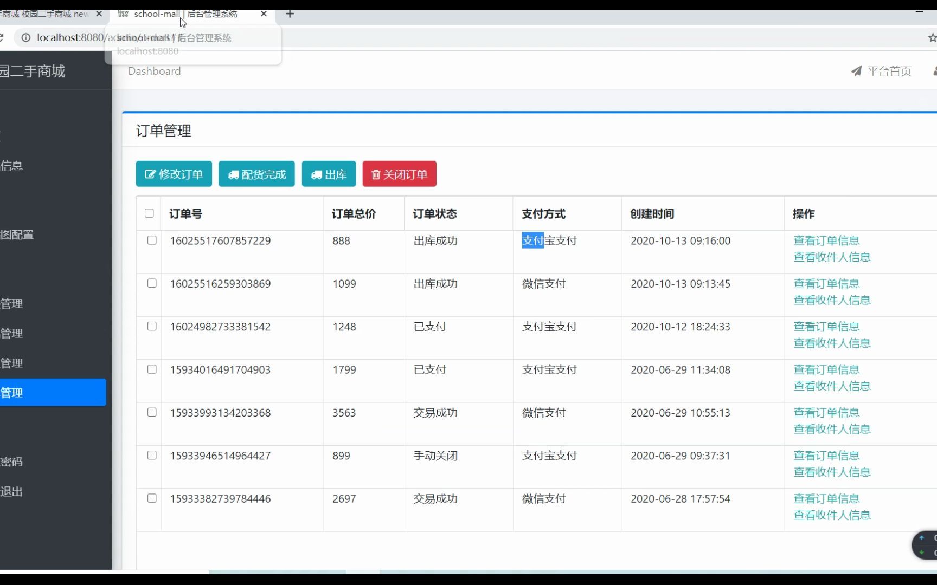The image size is (937, 585).
Task: Click the 修改订单 edit button
Action: [174, 174]
